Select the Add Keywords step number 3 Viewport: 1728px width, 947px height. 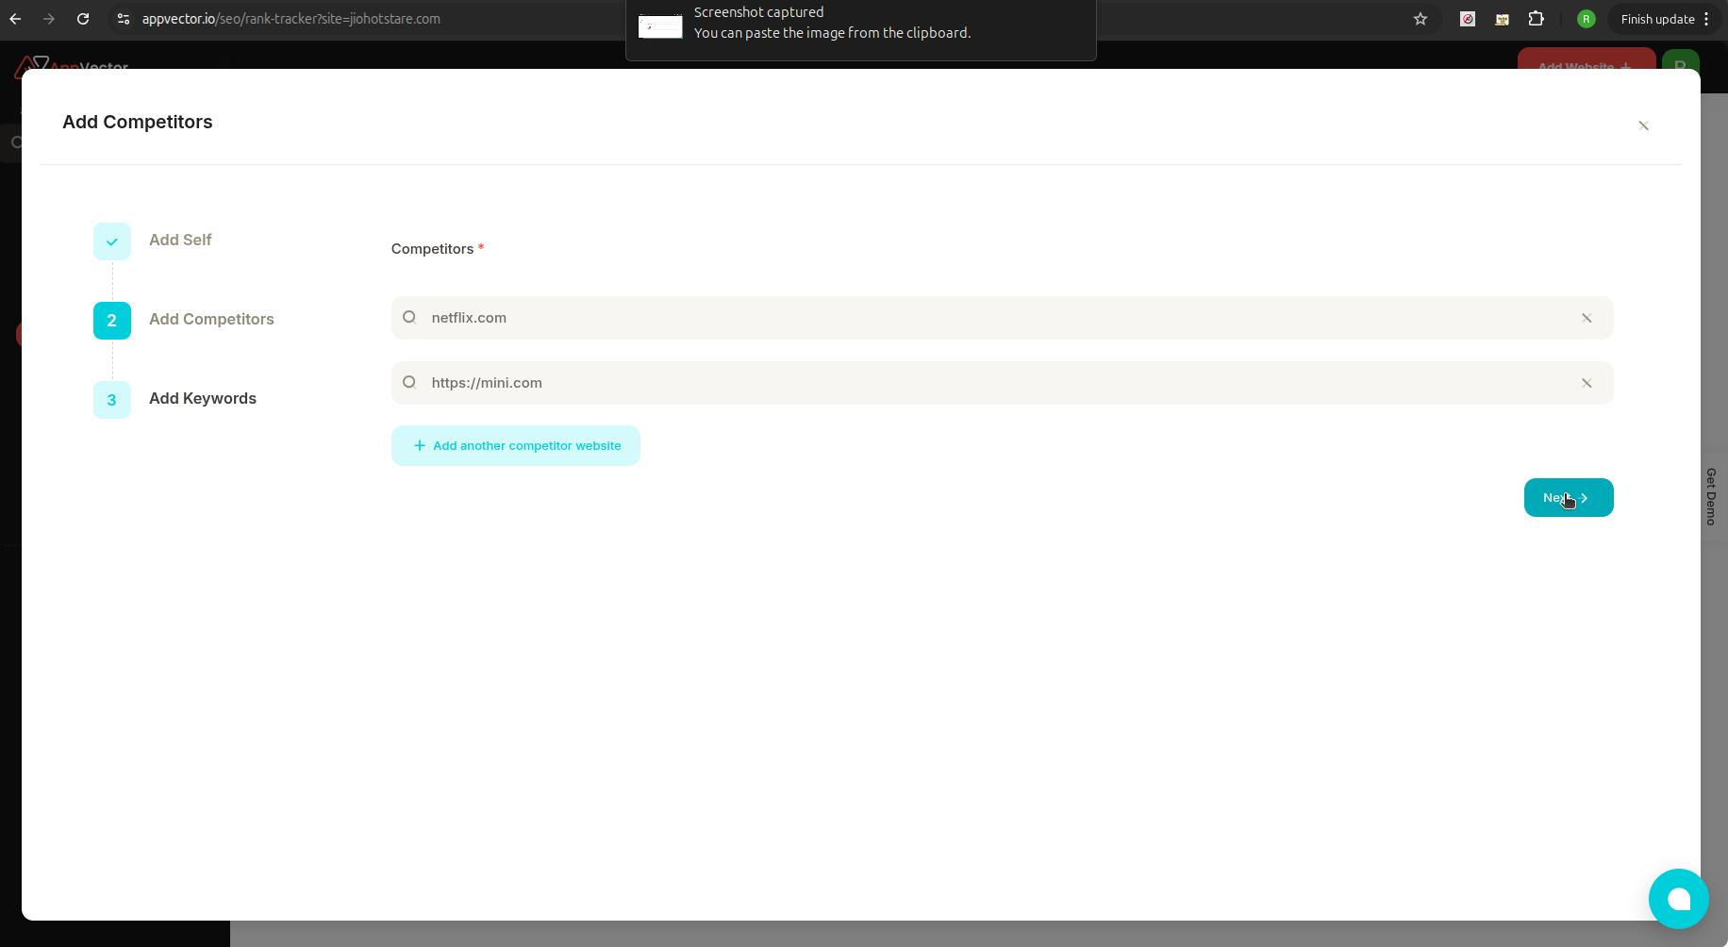point(111,399)
